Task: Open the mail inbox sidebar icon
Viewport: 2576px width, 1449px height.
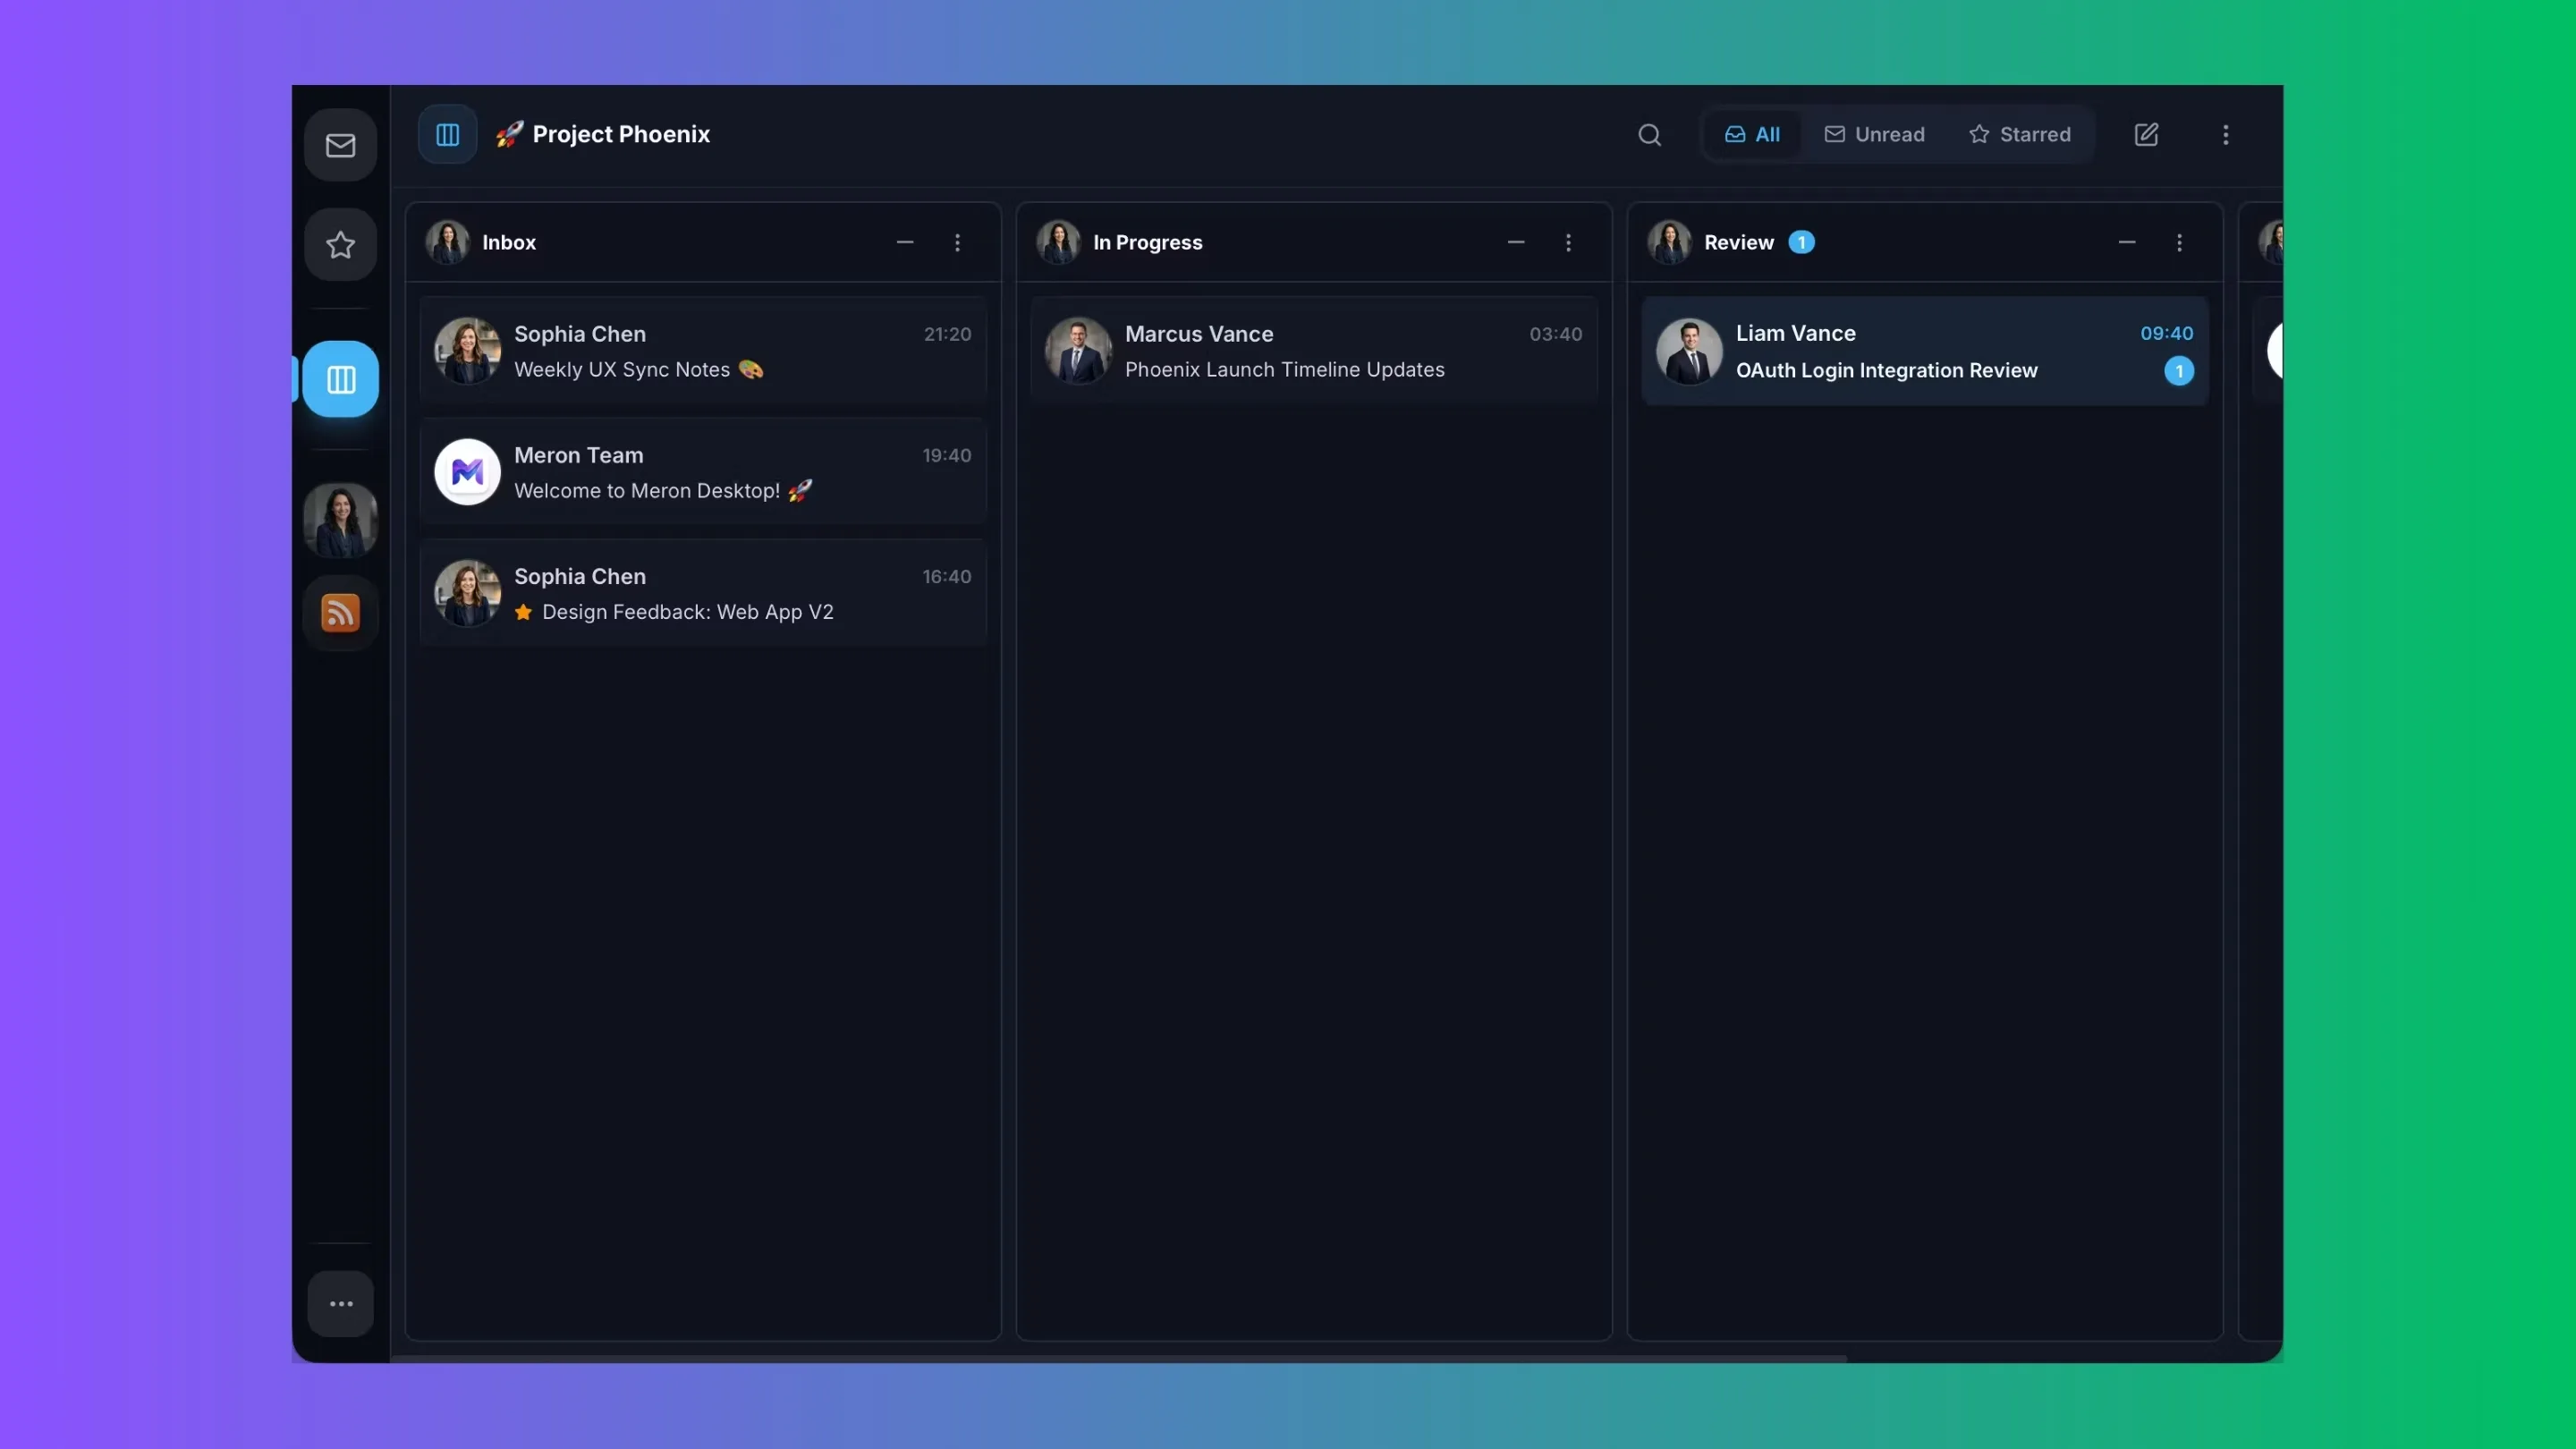Action: coord(340,145)
